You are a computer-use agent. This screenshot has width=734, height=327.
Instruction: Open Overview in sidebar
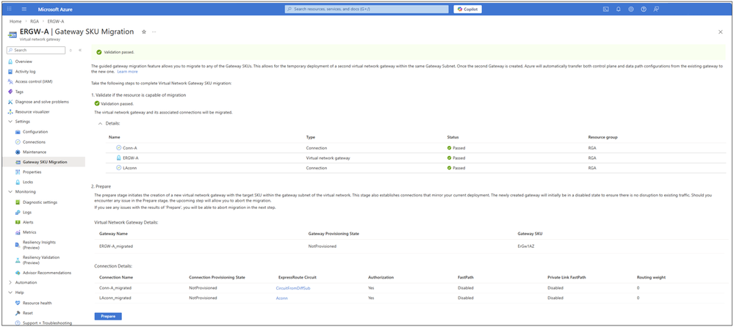click(24, 62)
